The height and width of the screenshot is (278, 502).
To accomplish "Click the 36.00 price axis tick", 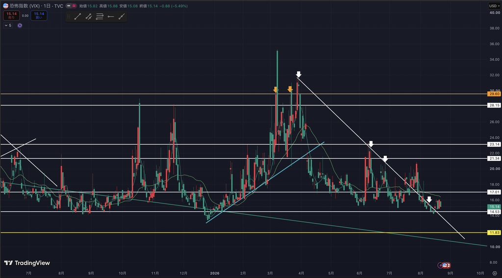I will [x=495, y=44].
